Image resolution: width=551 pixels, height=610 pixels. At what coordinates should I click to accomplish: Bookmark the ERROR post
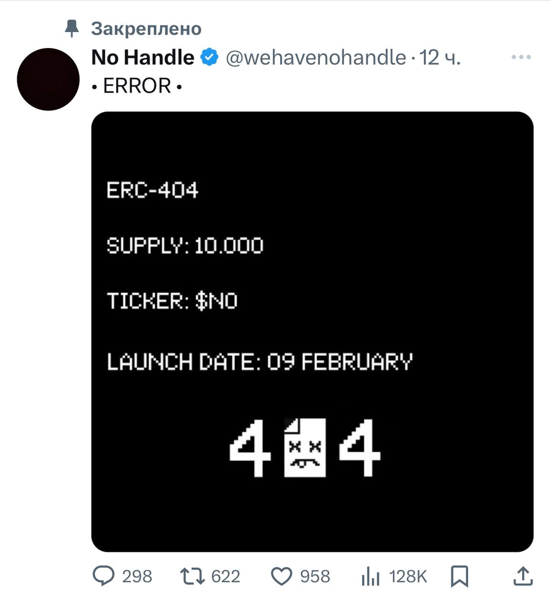[459, 576]
